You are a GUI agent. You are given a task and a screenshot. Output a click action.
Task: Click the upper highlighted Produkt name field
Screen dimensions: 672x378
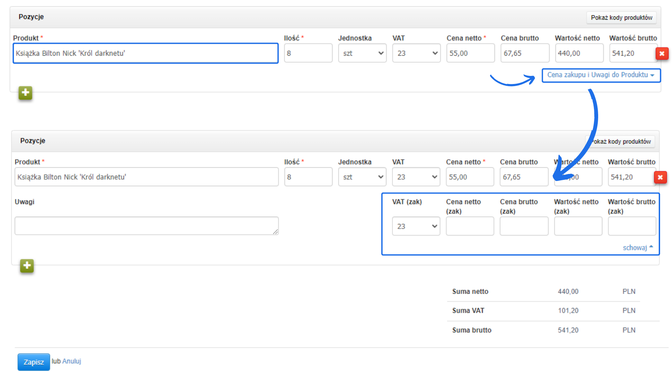[x=146, y=53]
